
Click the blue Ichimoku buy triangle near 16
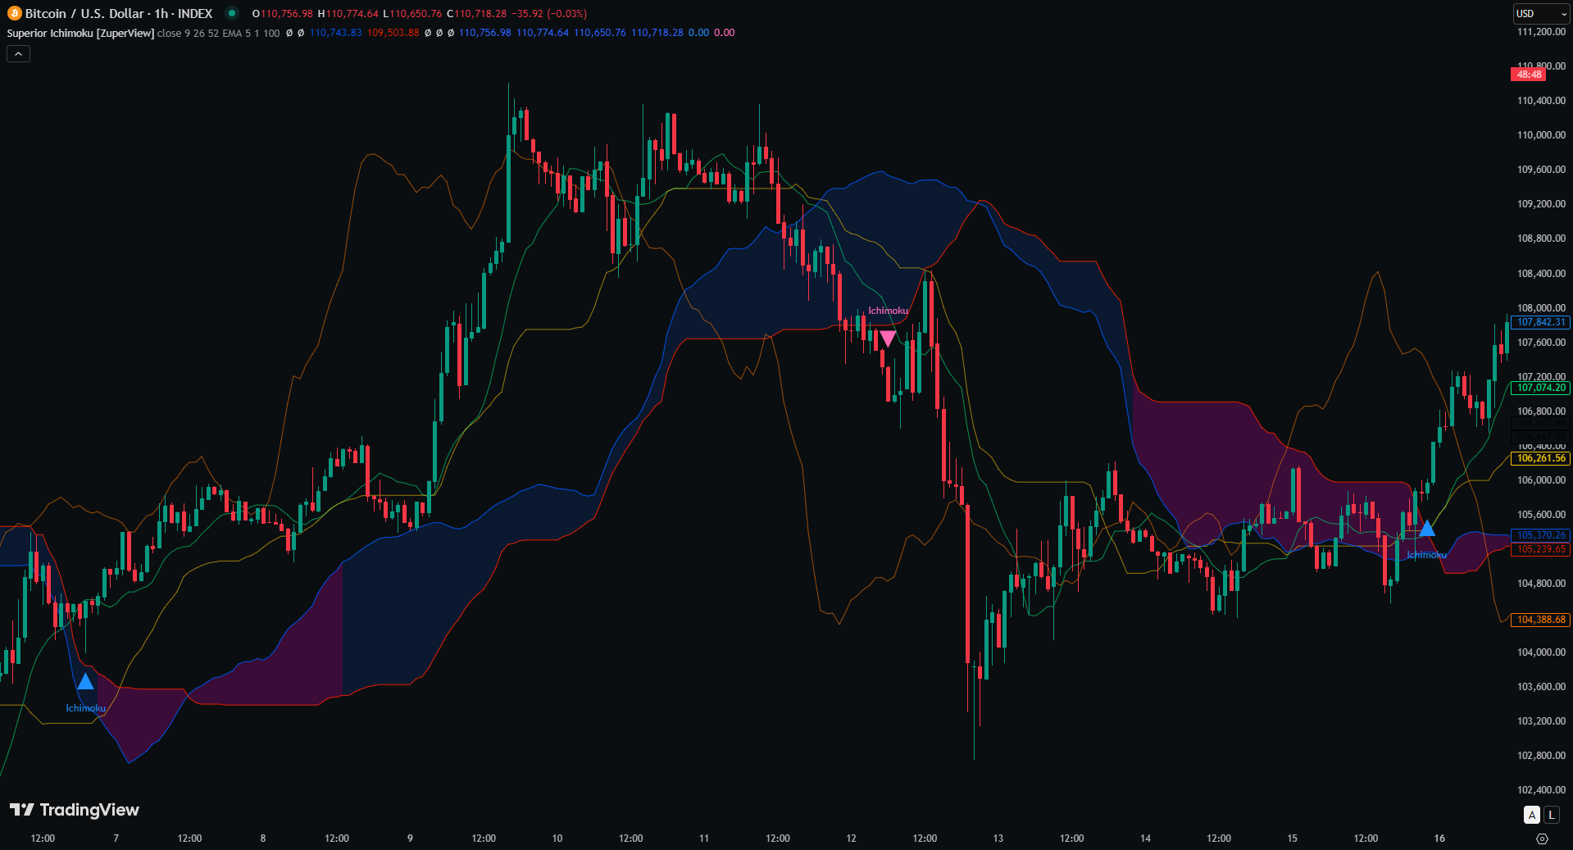pos(1427,529)
